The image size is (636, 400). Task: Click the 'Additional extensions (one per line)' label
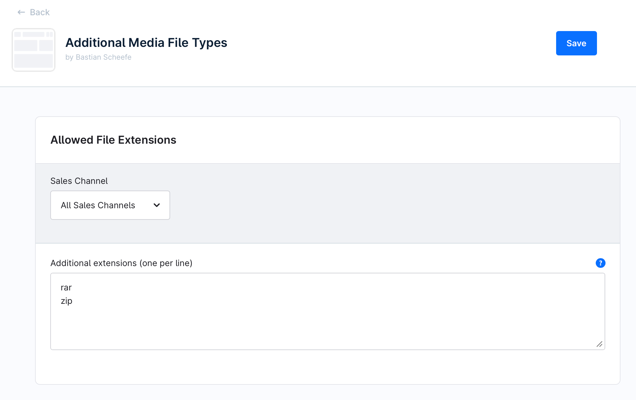[x=121, y=263]
